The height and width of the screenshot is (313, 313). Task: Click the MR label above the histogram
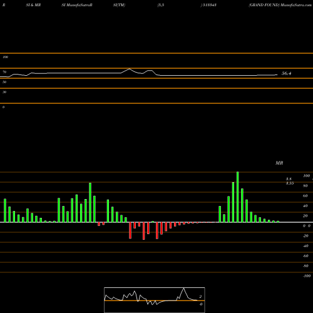pyautogui.click(x=279, y=163)
